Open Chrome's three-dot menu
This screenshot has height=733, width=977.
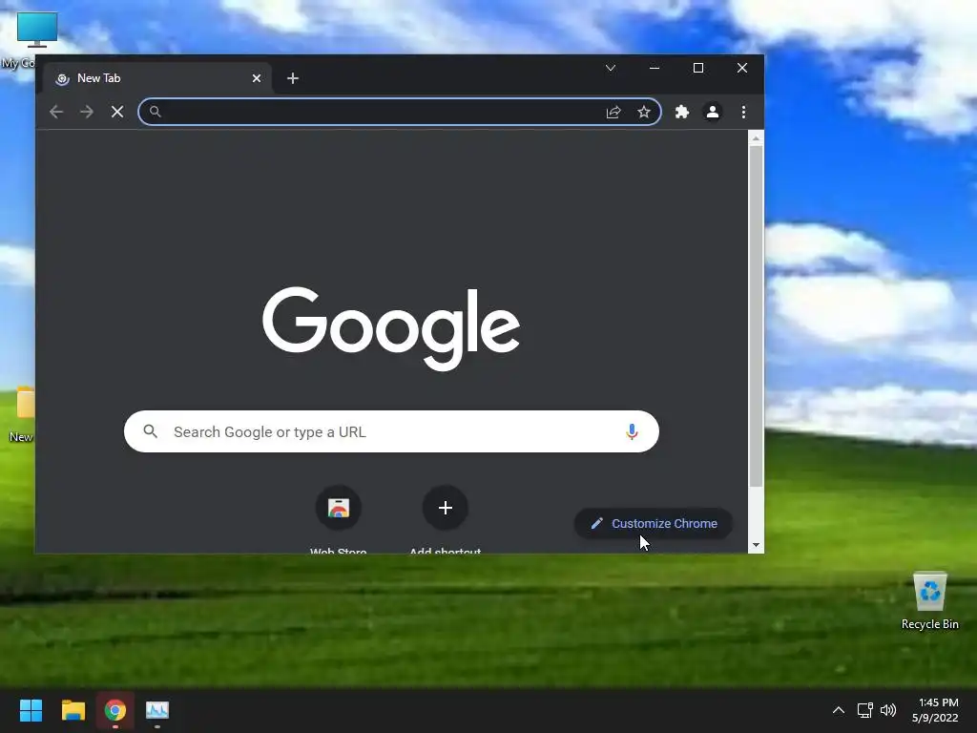743,112
